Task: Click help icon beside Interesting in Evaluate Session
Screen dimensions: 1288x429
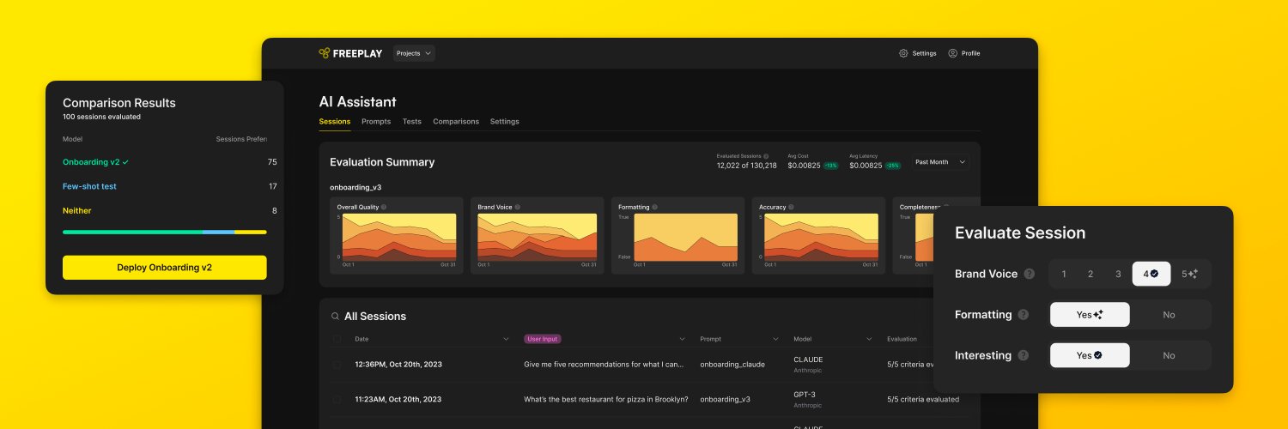Action: click(1023, 355)
